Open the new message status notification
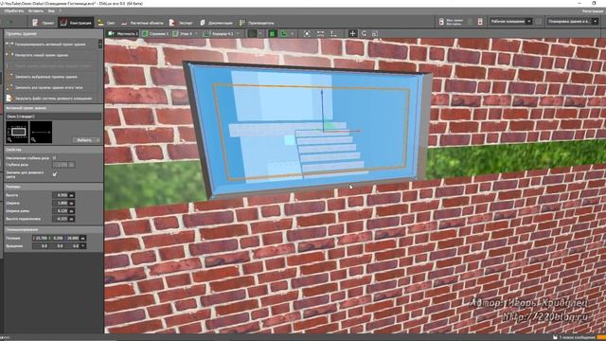Screen dimensions: 606x341 (x=575, y=337)
